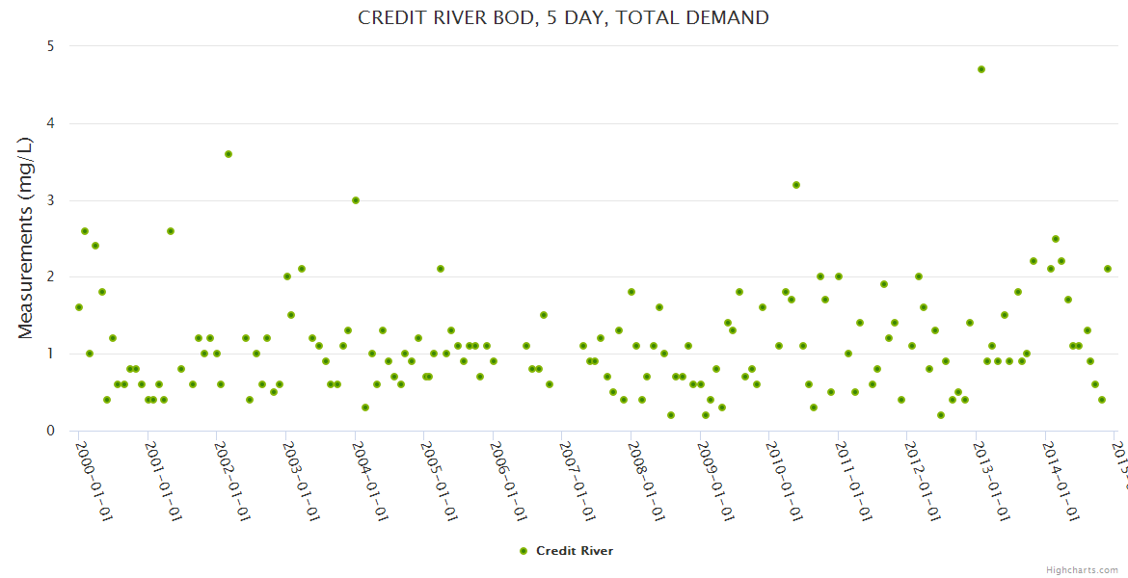Click the chart title CREDIT RIVER BOD
This screenshot has width=1128, height=578.
point(563,17)
